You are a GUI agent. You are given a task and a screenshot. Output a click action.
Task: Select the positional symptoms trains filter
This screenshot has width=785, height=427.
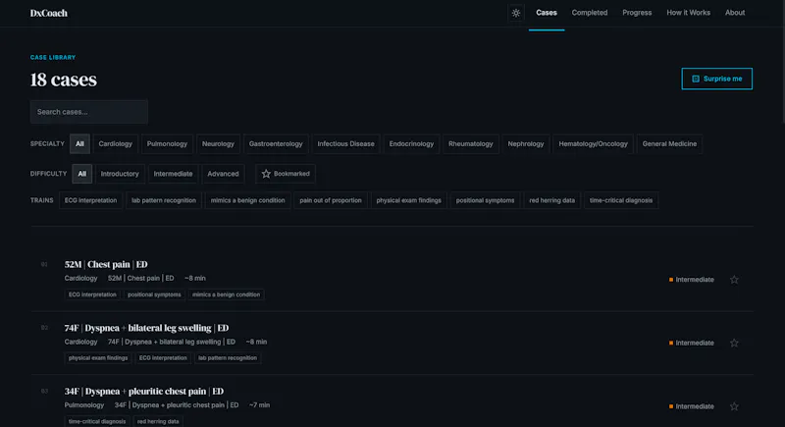coord(485,200)
